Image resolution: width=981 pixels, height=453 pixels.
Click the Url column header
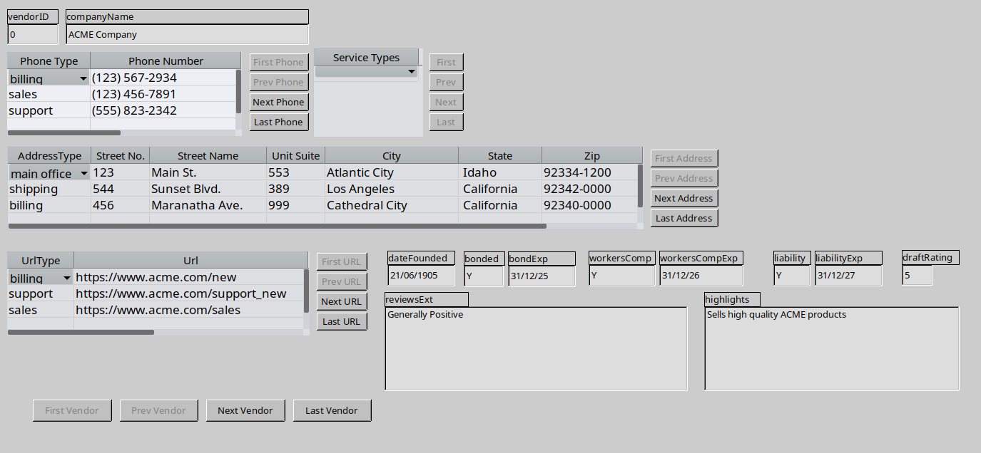(190, 261)
